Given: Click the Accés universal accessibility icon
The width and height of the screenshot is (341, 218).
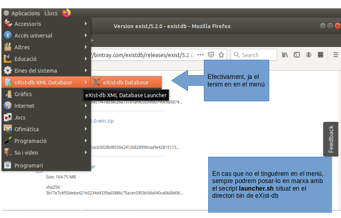Looking at the screenshot, I should click(8, 35).
